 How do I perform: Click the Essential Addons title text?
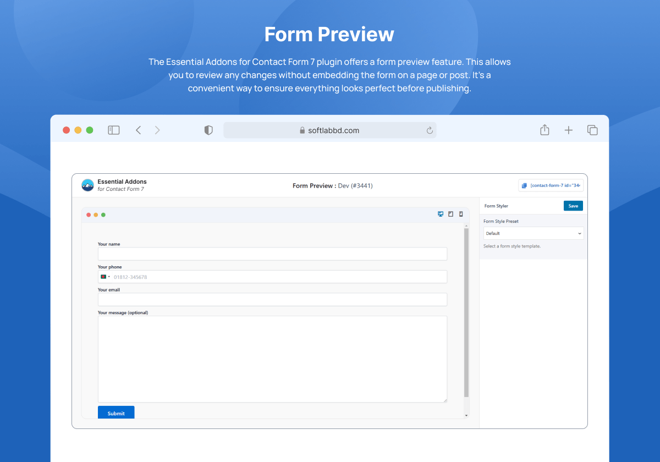tap(122, 182)
